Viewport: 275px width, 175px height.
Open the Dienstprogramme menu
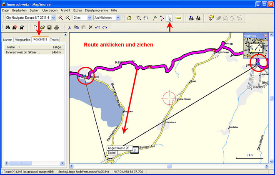coord(97,10)
